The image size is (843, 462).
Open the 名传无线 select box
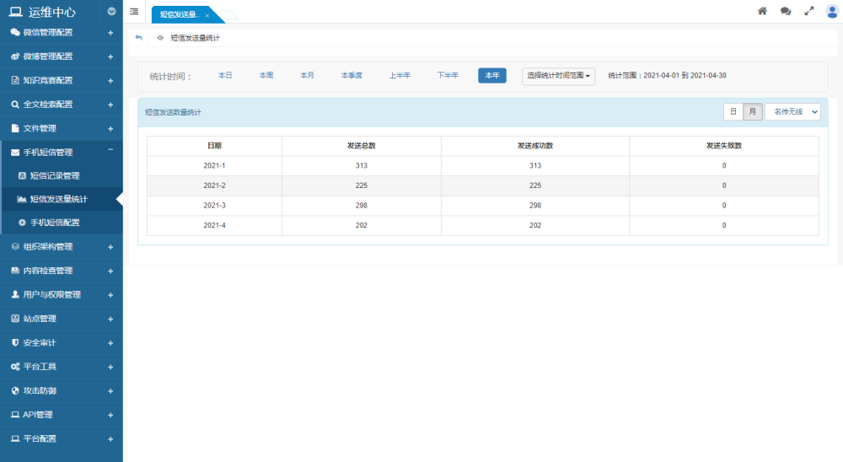pos(792,111)
